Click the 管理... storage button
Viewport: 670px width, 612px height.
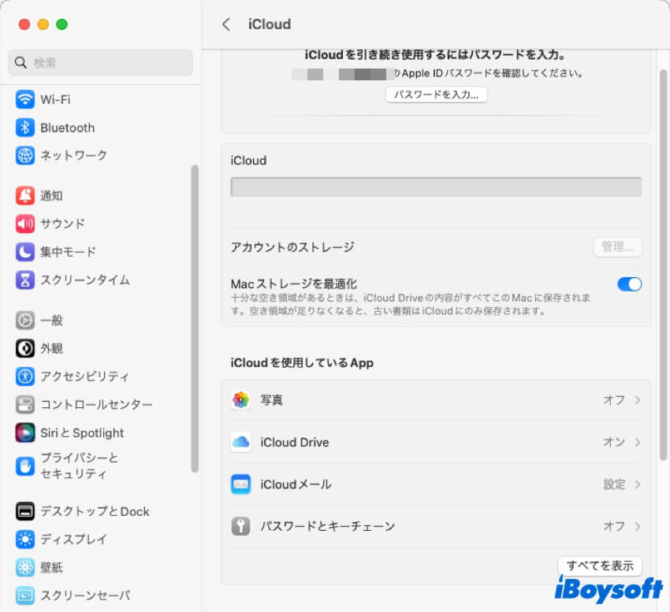(617, 247)
